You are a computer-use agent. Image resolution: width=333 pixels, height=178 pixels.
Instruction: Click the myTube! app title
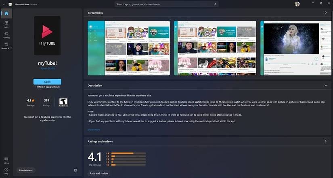[x=47, y=63]
